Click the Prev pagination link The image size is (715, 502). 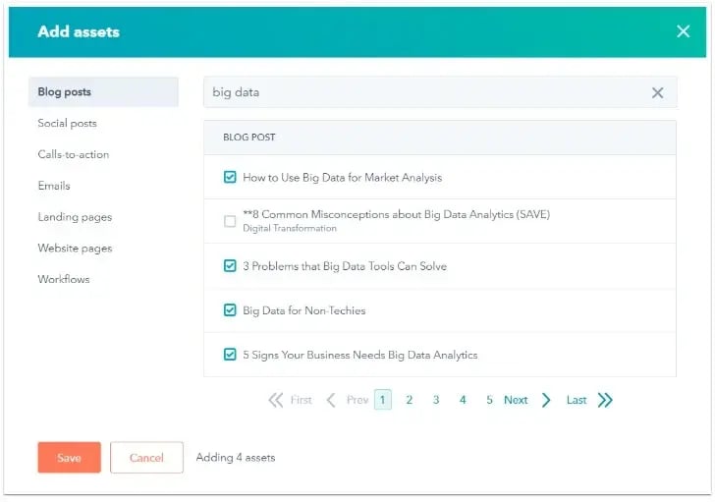(x=357, y=400)
